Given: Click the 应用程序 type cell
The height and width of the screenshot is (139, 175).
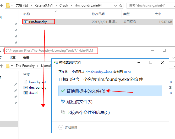Looking at the screenshot, I should click(130, 22).
